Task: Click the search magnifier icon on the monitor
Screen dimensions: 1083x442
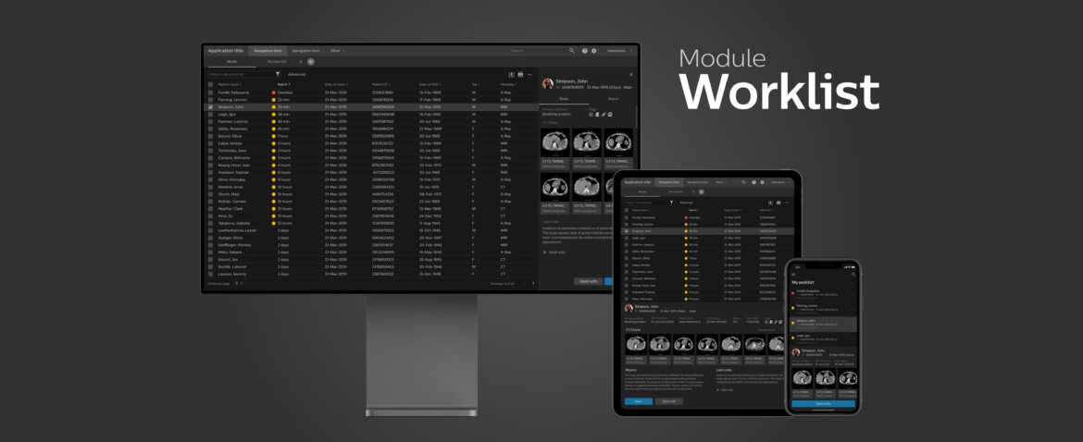Action: click(x=571, y=50)
